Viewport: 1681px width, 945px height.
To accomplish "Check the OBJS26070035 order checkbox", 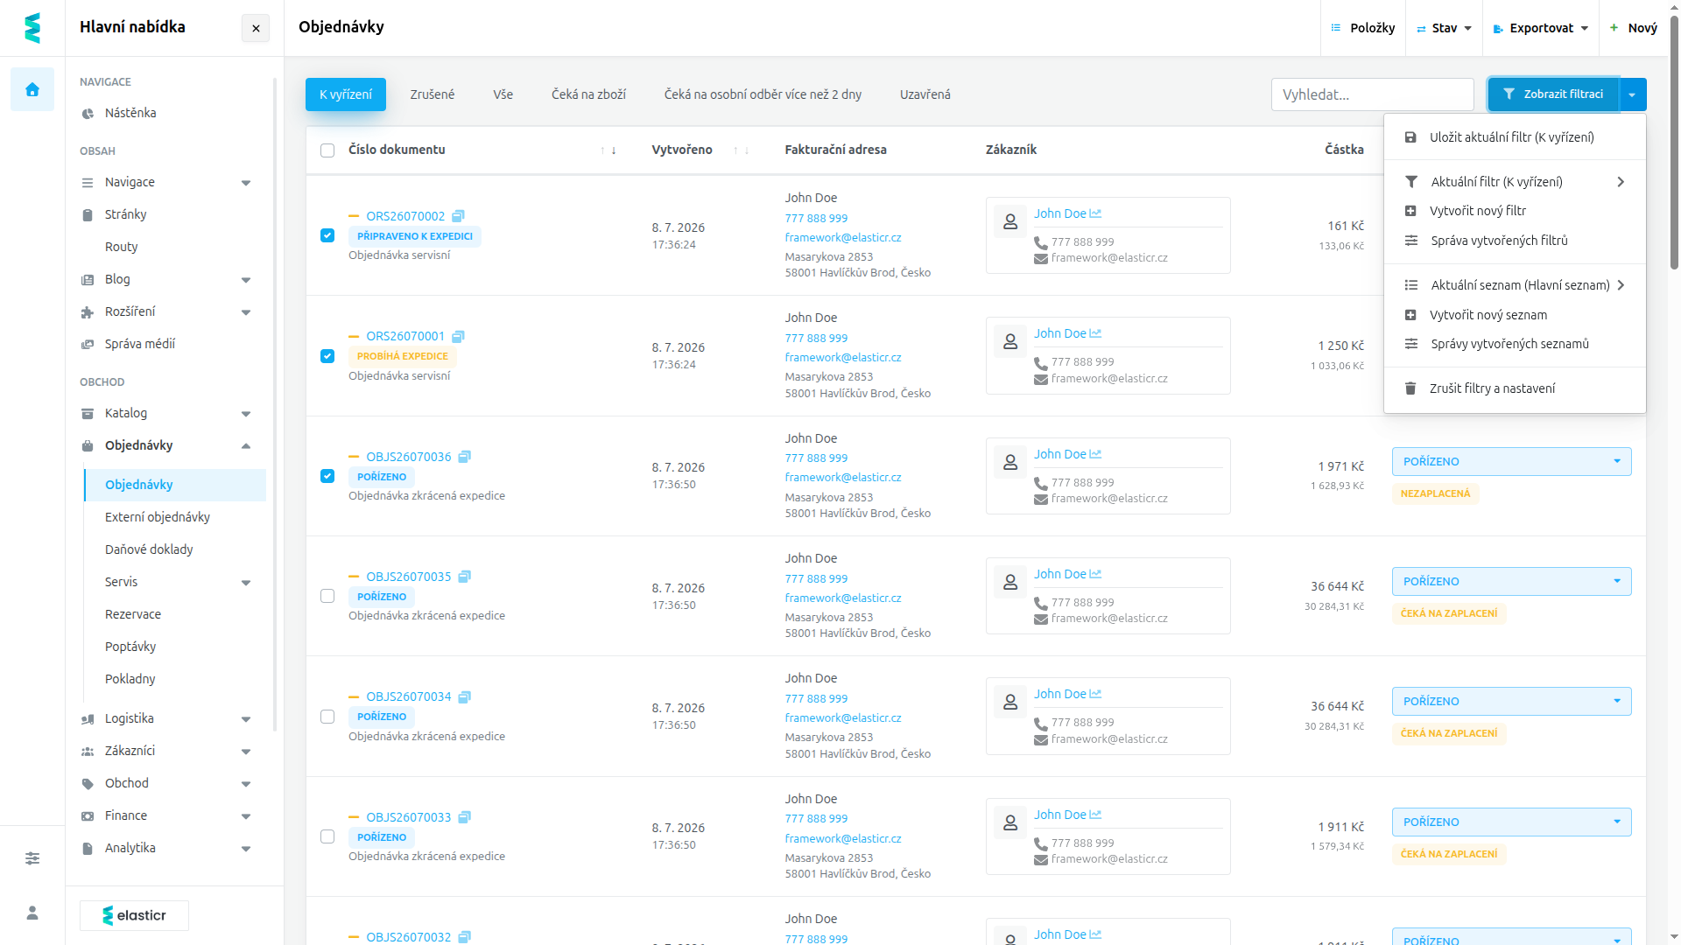I will coord(327,596).
